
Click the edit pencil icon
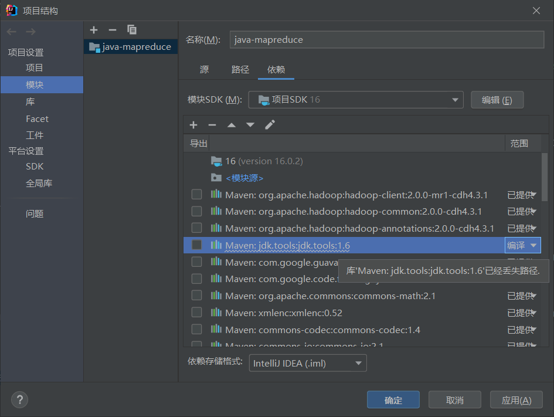pos(270,125)
